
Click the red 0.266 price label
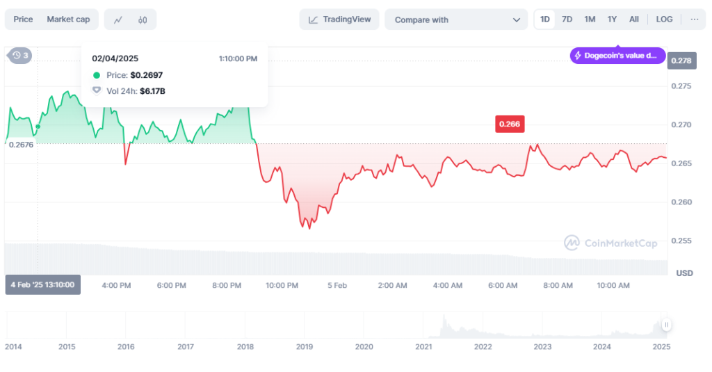[x=509, y=124]
